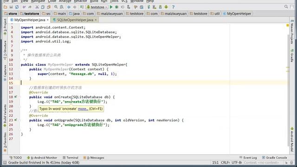Close the MyOpenHelper.java tab
This screenshot has width=297, height=167.
pos(48,20)
